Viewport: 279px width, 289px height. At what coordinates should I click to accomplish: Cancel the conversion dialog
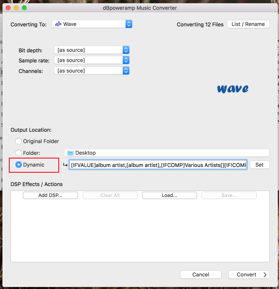point(200,275)
